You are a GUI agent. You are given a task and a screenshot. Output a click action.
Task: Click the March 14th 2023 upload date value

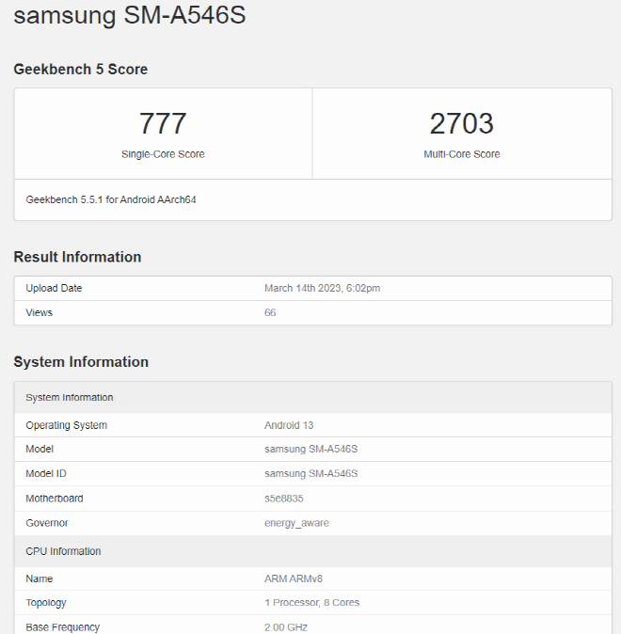(x=322, y=288)
